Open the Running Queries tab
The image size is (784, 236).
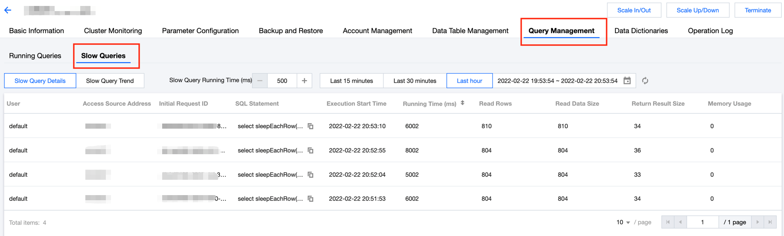35,56
